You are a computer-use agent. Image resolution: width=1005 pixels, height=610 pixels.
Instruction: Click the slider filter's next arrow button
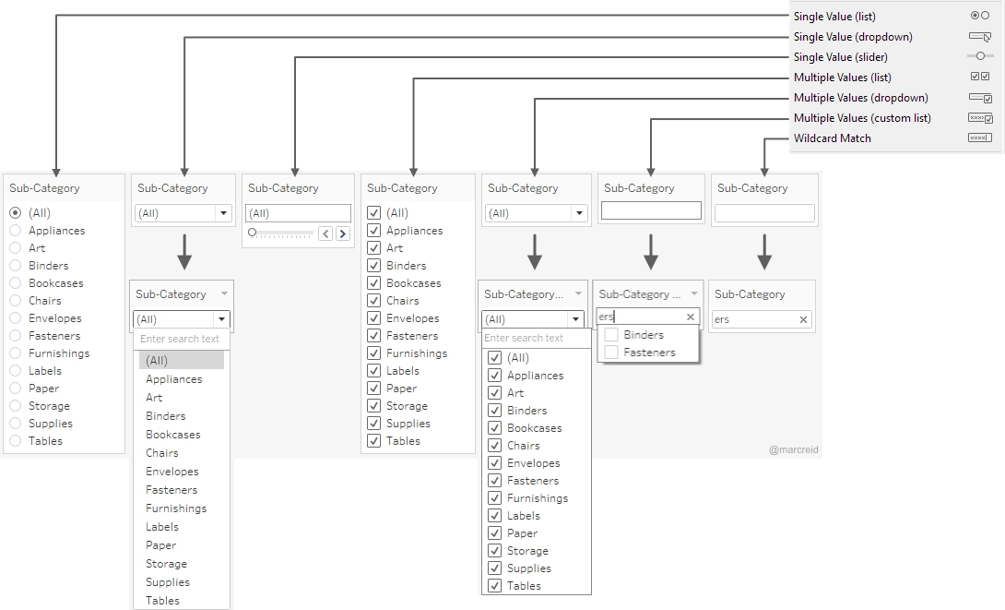click(x=342, y=233)
